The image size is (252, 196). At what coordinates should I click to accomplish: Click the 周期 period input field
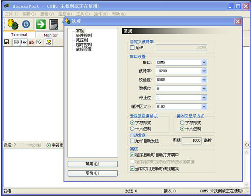[x=192, y=141]
